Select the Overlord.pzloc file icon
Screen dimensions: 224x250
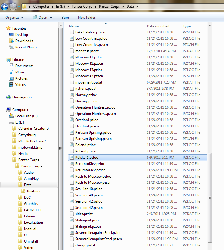tap(72, 120)
